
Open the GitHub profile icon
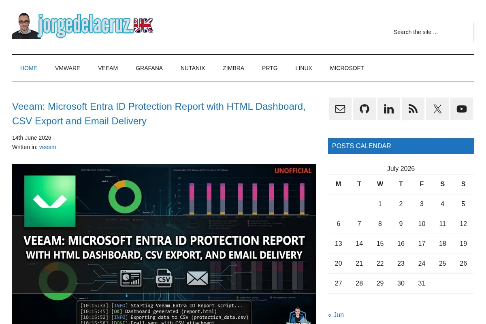pyautogui.click(x=364, y=109)
